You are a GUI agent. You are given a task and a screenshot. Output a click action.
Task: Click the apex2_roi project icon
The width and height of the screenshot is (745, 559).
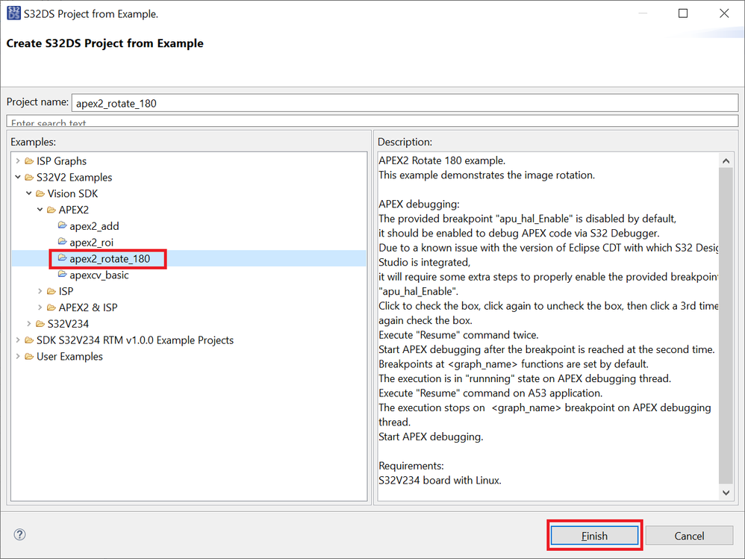[x=62, y=241]
